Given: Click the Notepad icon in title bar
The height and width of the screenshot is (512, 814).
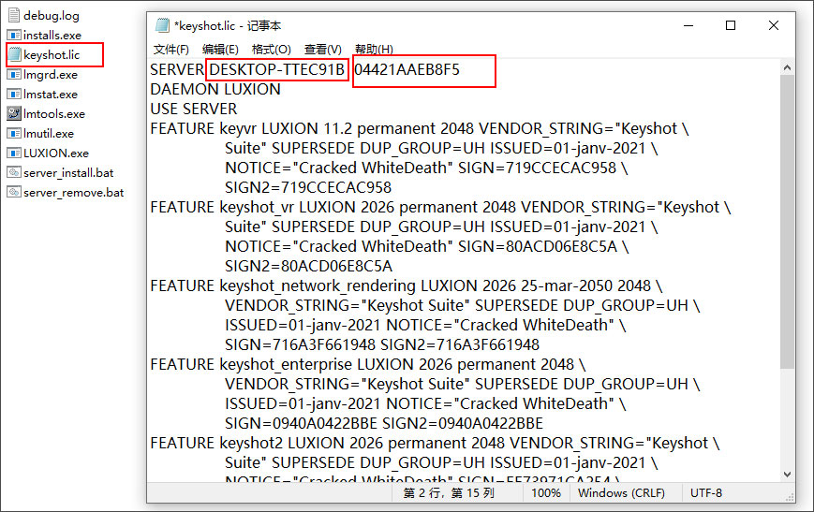Looking at the screenshot, I should coord(162,25).
